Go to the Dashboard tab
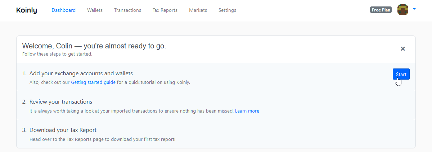 coord(63,10)
